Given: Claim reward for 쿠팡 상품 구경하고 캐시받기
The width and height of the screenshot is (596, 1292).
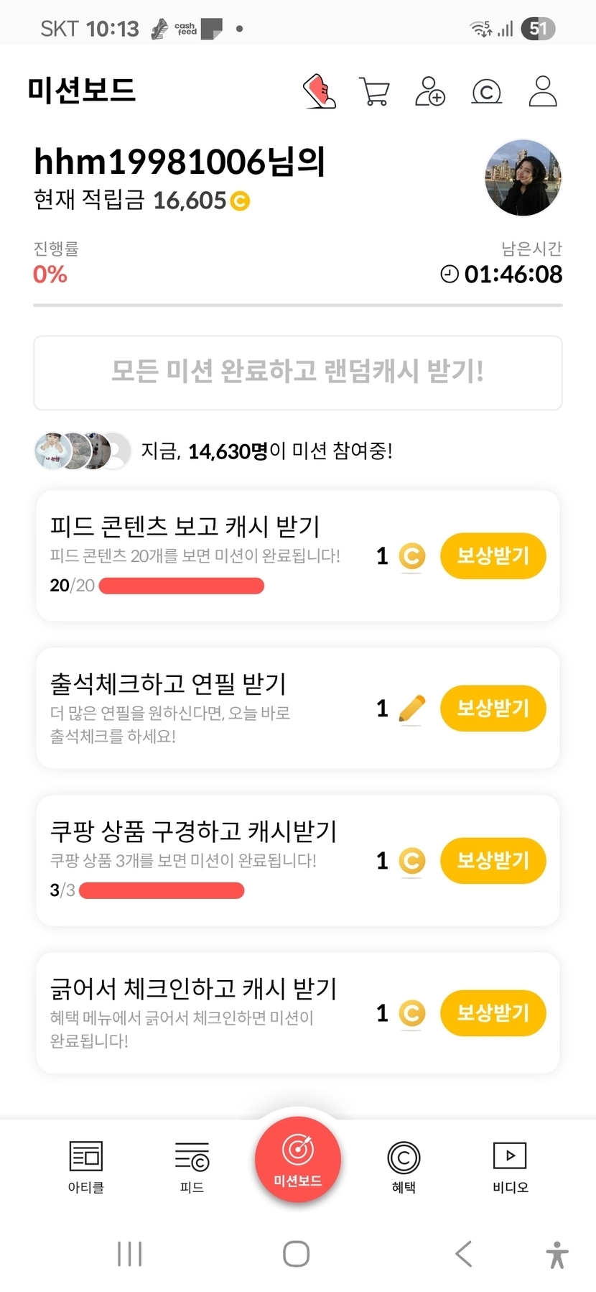Looking at the screenshot, I should 493,860.
